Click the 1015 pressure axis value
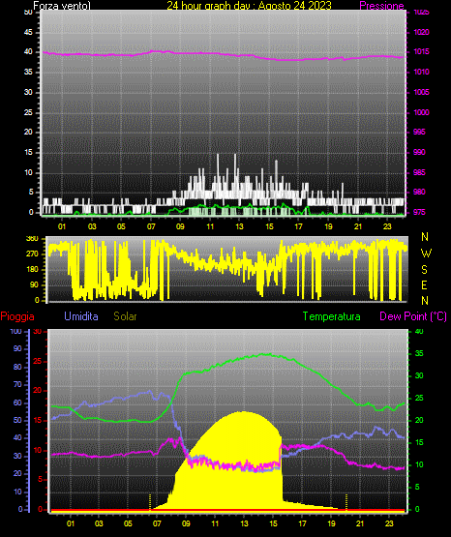 421,51
